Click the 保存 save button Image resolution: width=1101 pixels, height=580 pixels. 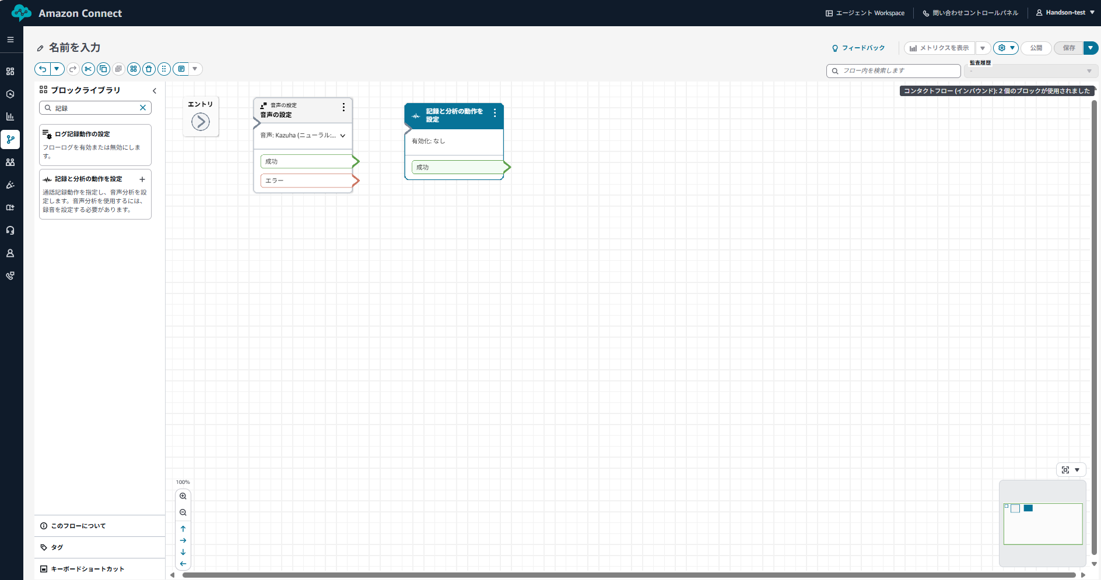1068,48
